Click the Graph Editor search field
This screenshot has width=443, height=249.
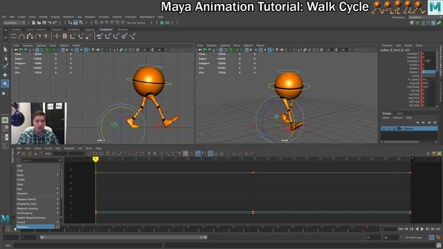click(41, 160)
